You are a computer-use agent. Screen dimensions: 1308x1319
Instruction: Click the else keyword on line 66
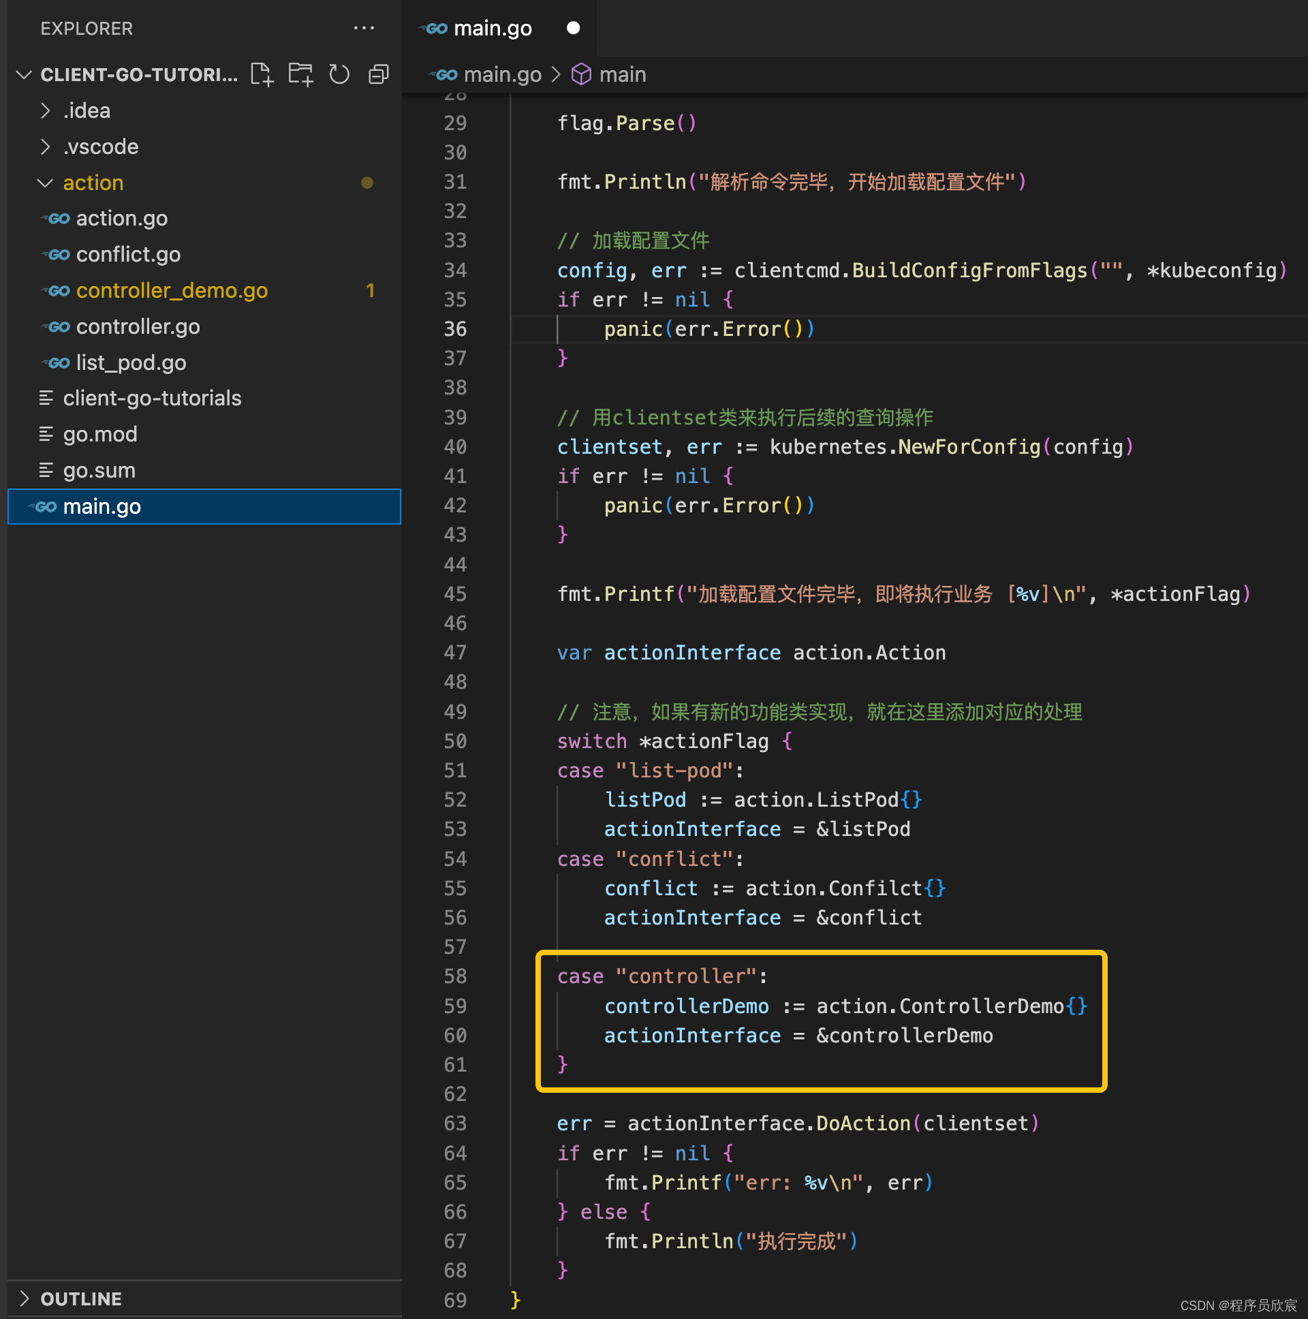(x=604, y=1212)
